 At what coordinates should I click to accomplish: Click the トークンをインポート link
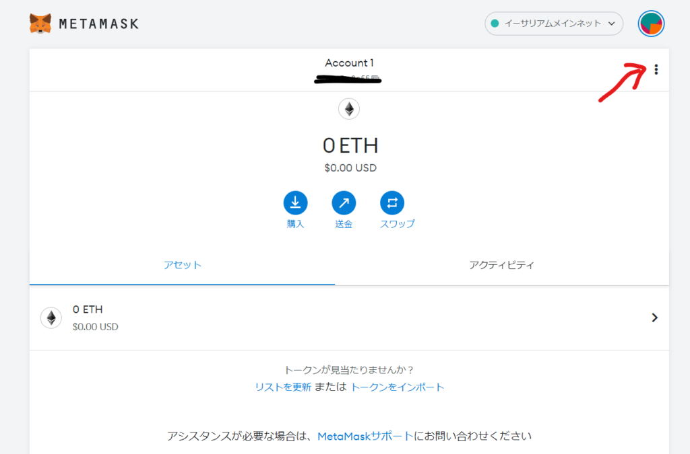pos(397,387)
